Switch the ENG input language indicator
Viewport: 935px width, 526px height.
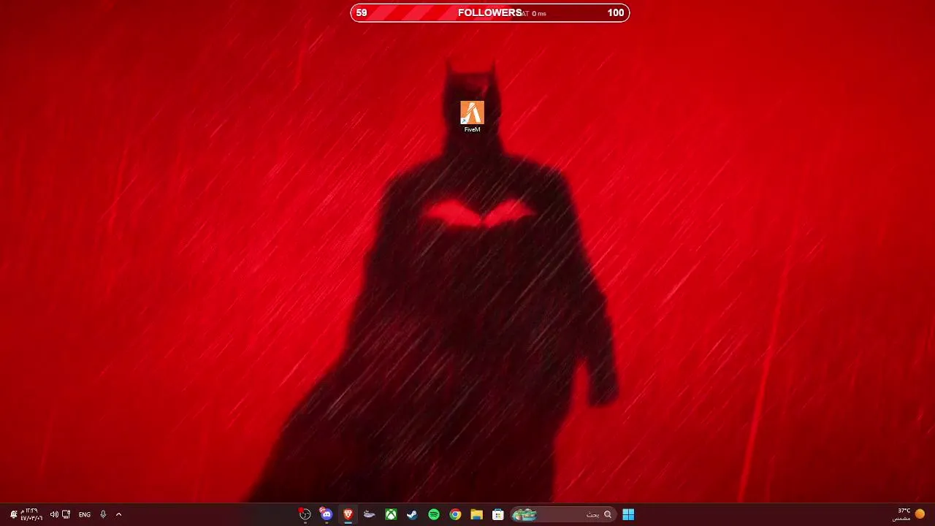point(85,514)
